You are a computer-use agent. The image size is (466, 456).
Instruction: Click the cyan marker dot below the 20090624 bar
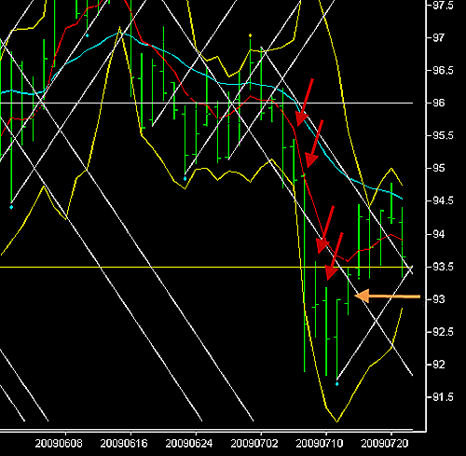[185, 179]
